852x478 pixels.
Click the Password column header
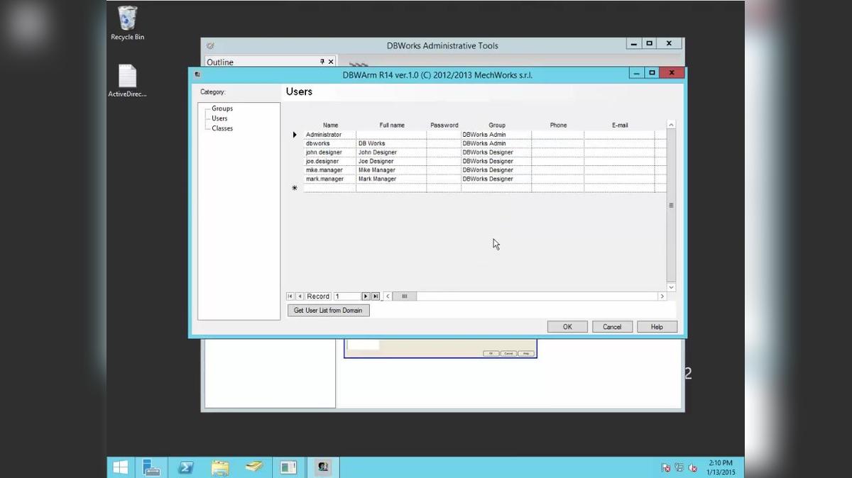click(444, 125)
